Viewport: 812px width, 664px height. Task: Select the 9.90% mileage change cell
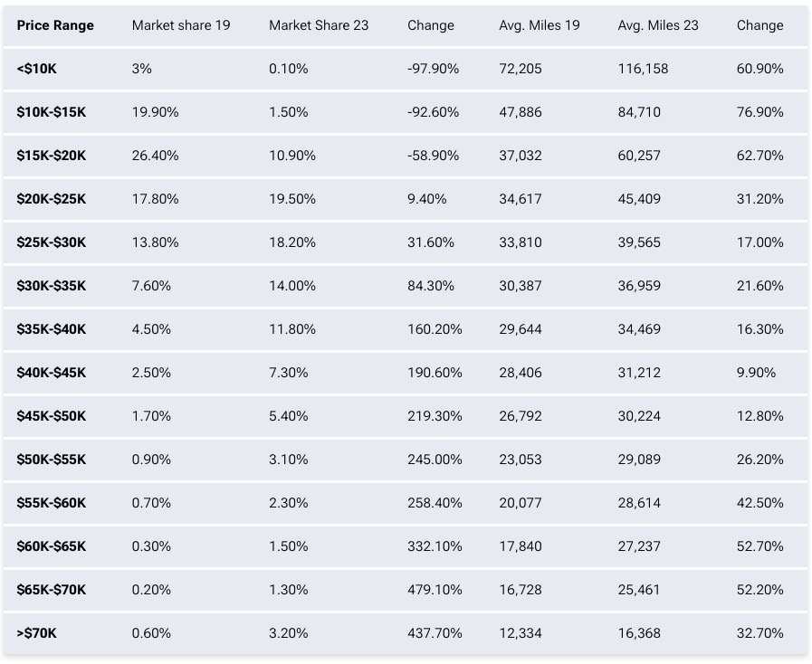pyautogui.click(x=757, y=373)
